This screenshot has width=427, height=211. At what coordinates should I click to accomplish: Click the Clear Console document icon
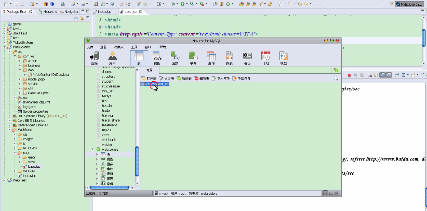coord(370,75)
